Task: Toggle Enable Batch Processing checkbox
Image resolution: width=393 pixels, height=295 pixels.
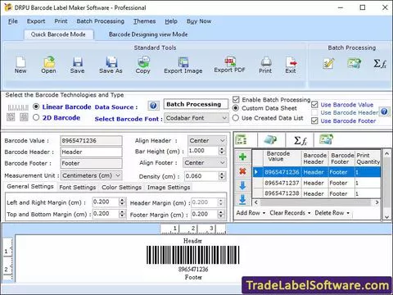Action: click(236, 99)
